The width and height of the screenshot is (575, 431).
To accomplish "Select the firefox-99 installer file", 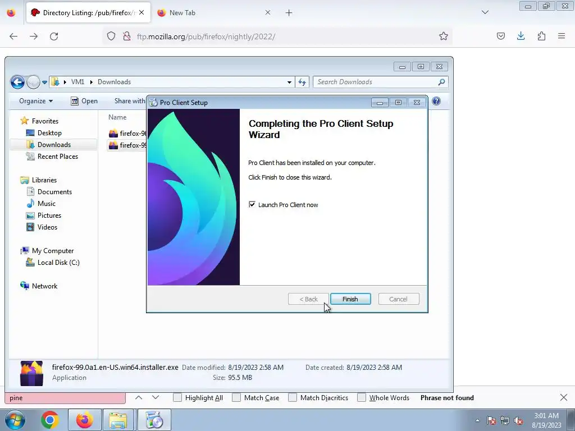I will (x=127, y=145).
